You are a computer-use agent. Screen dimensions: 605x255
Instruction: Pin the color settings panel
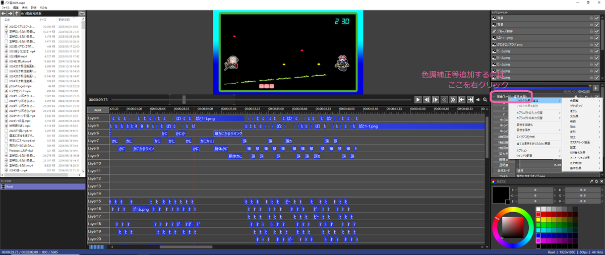click(x=591, y=181)
